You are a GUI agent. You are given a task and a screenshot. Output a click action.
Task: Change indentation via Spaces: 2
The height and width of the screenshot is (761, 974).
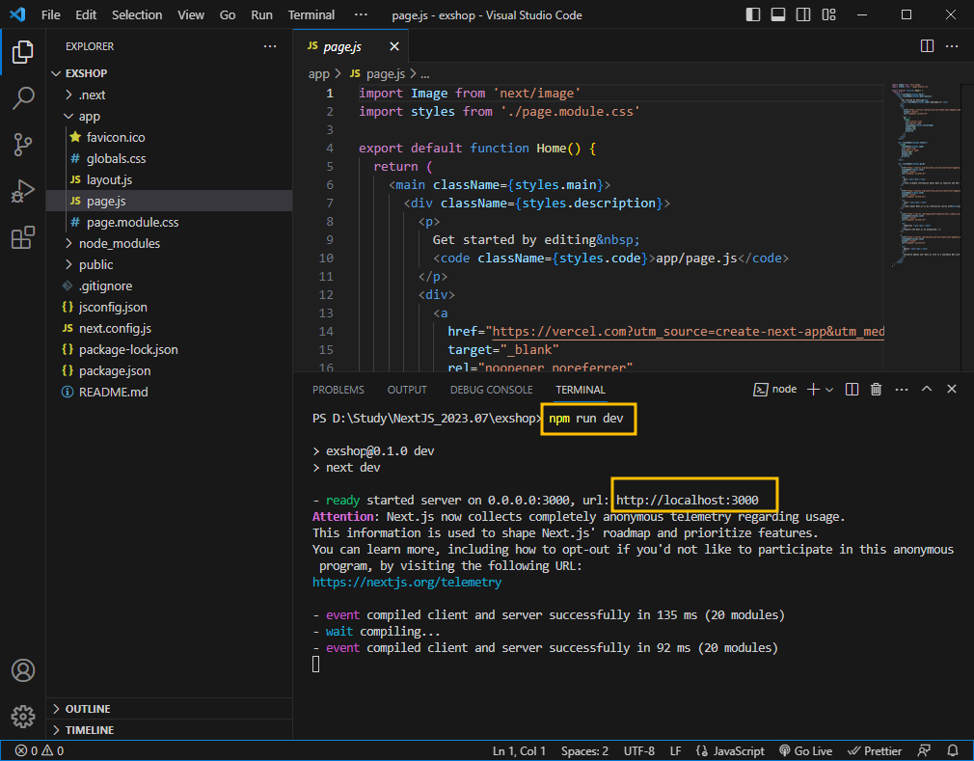click(584, 750)
